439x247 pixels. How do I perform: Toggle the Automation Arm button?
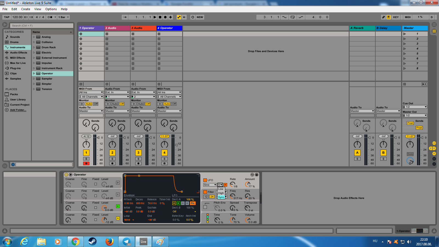coord(179,17)
